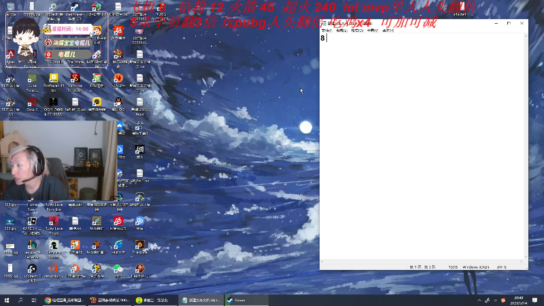Switch to the Chrome taskbar window

click(x=65, y=300)
